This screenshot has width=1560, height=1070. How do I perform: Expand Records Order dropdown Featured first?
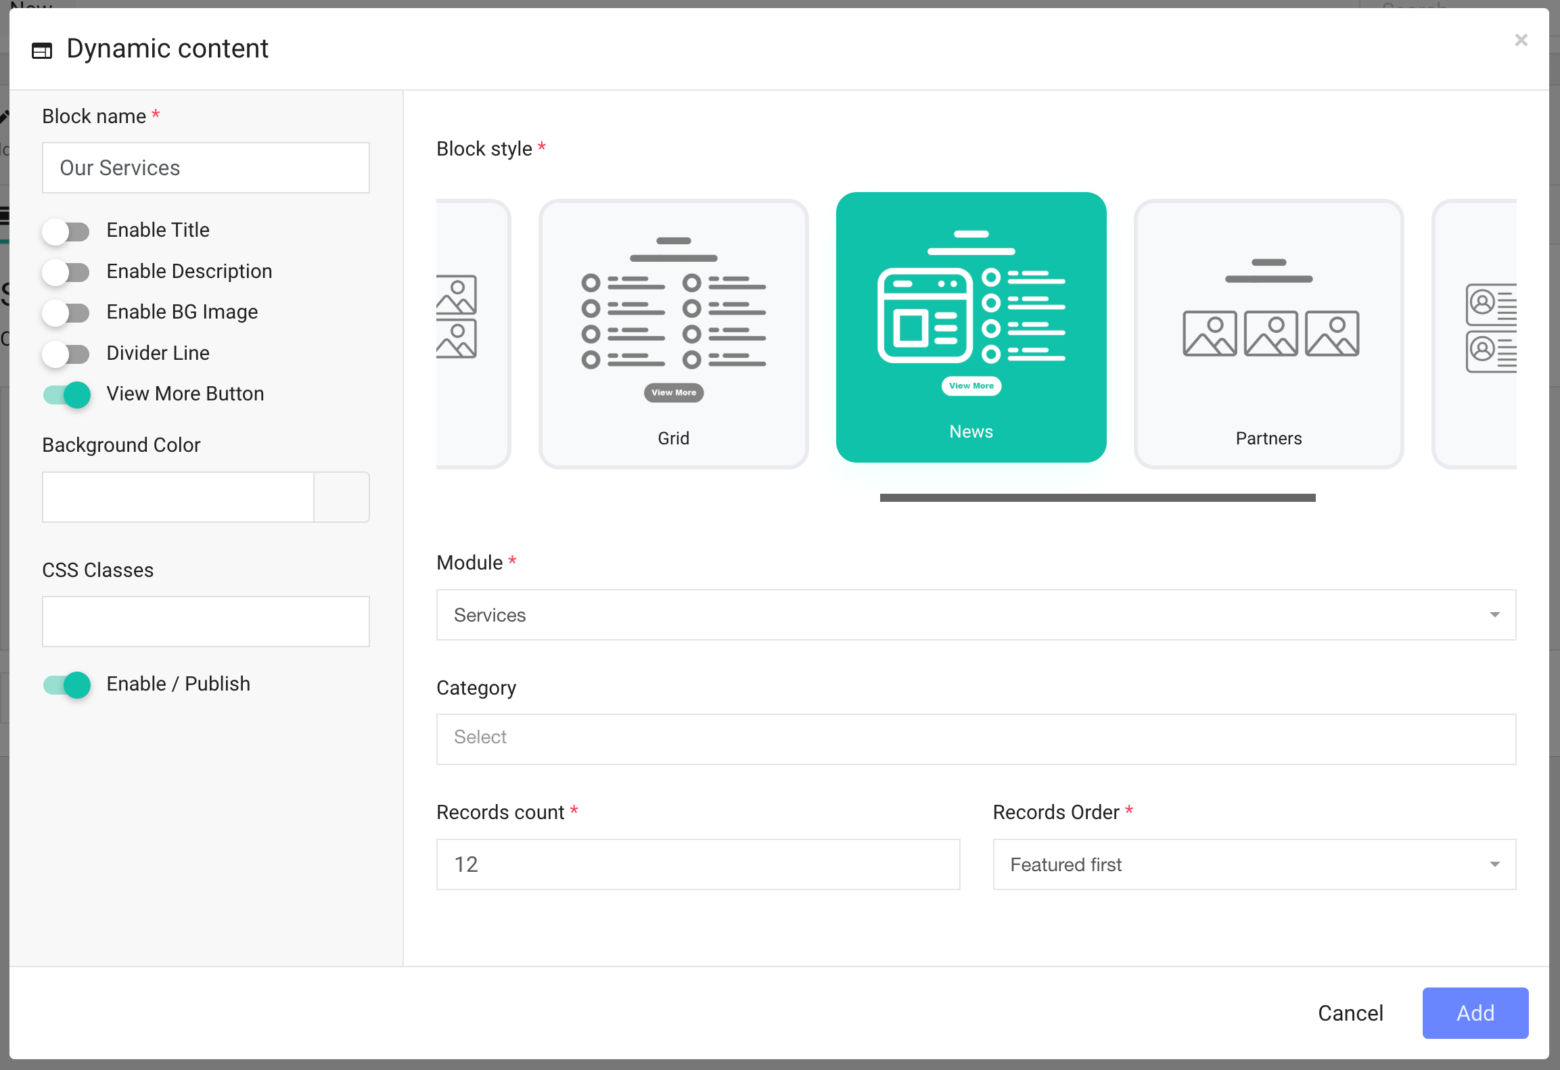(1254, 864)
